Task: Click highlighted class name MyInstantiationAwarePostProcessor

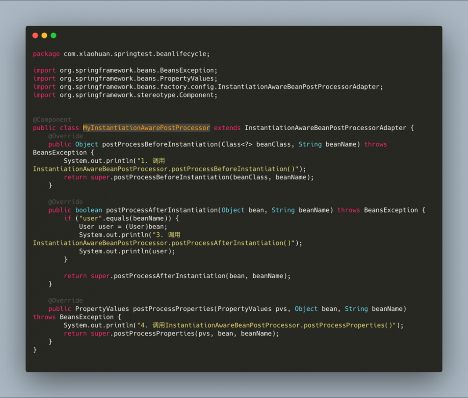Action: (146, 128)
